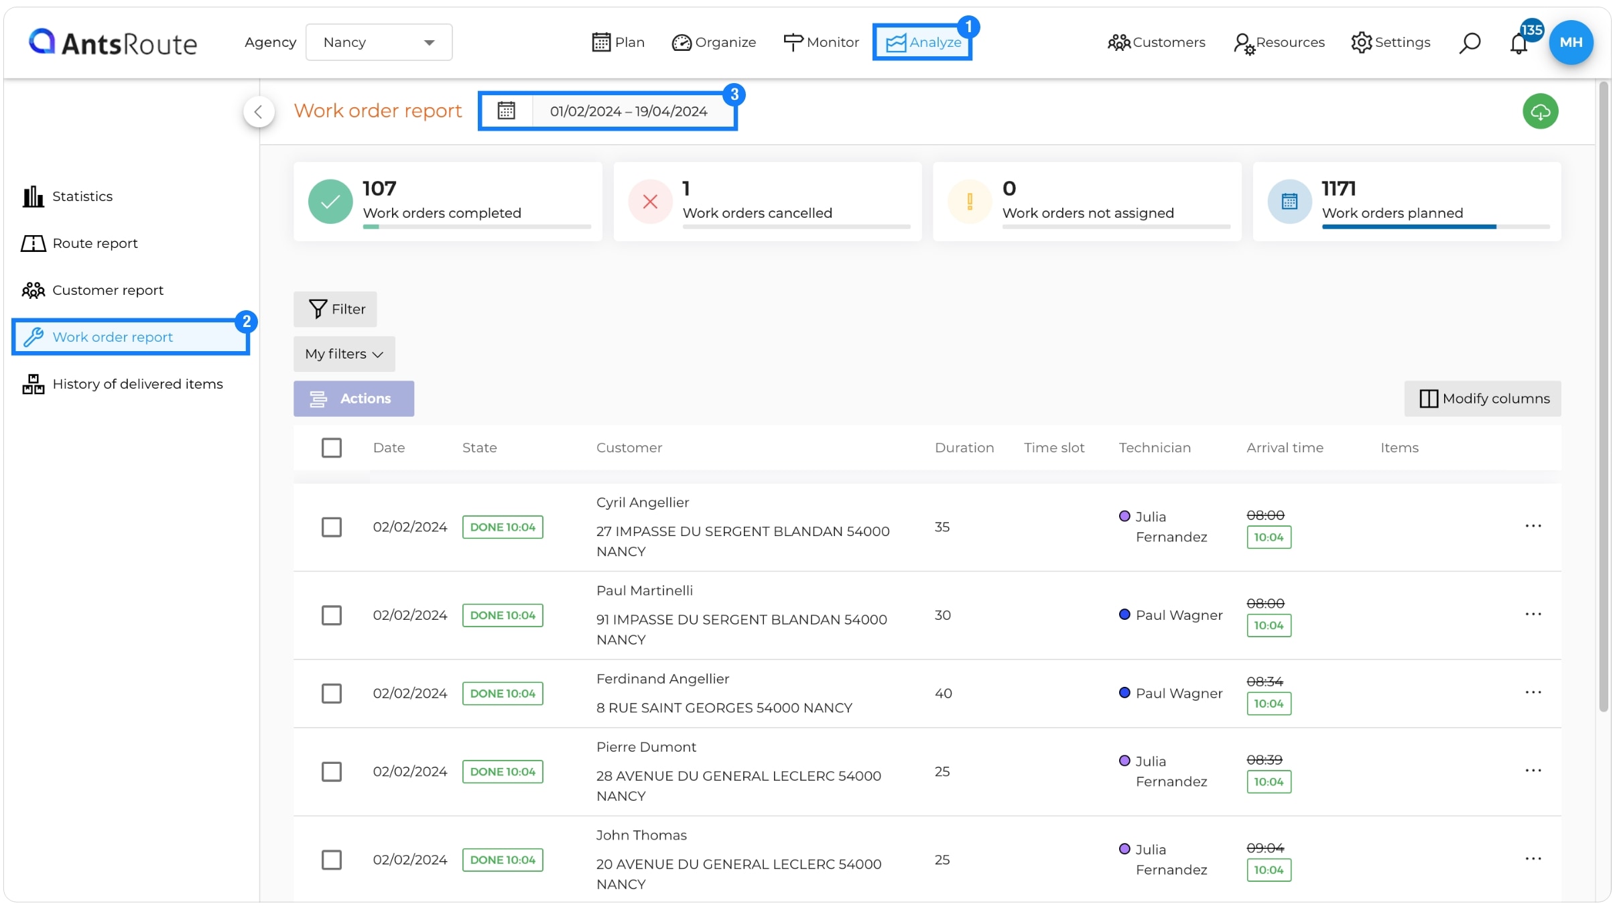Image resolution: width=1615 pixels, height=912 pixels.
Task: Click the AntsRoute logo
Action: (113, 43)
